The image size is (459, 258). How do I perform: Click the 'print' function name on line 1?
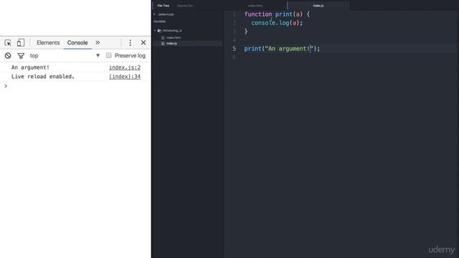284,14
